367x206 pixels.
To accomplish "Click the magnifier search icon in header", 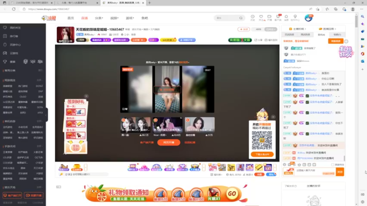I will point(241,18).
